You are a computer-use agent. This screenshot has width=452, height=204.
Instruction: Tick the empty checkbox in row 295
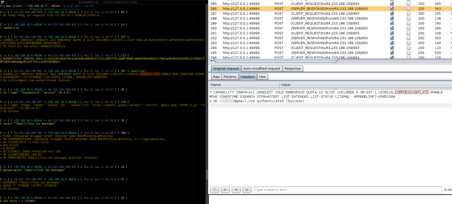point(409,53)
